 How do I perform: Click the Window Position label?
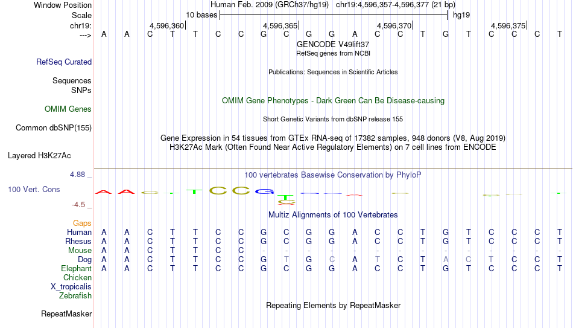coord(63,5)
